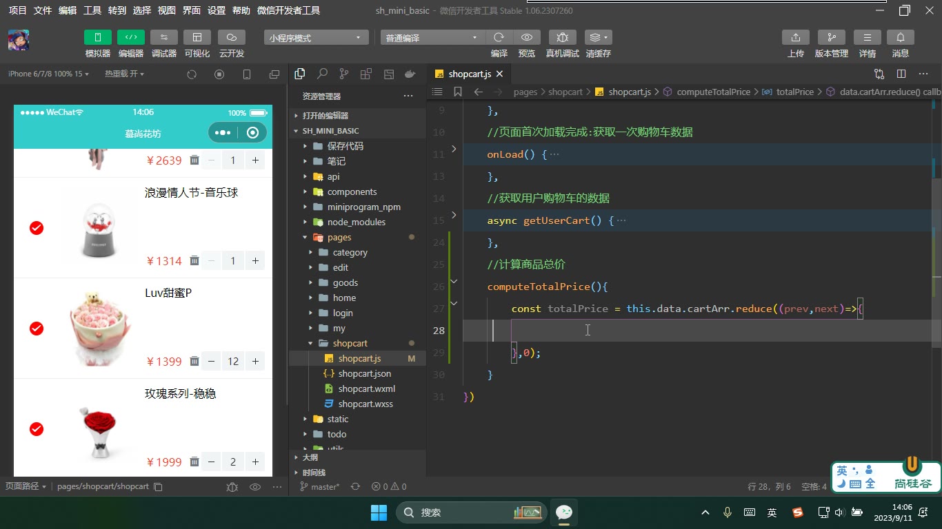
Task: Open cloud development (云开发)
Action: click(232, 37)
